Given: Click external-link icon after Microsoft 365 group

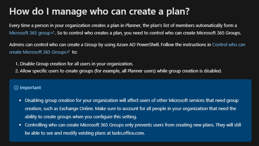Looking at the screenshot, I should pyautogui.click(x=53, y=33).
